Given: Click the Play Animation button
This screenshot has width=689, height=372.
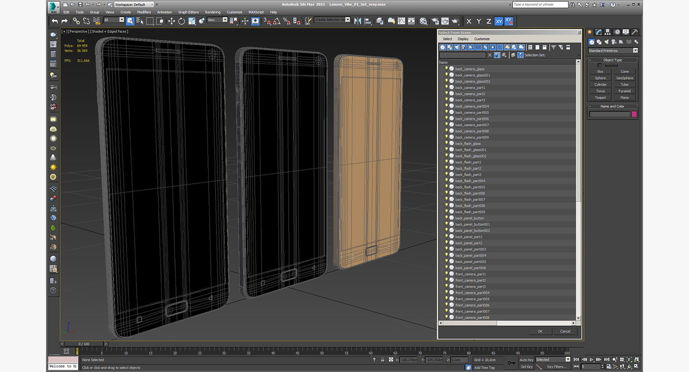Looking at the screenshot, I should pos(592,359).
